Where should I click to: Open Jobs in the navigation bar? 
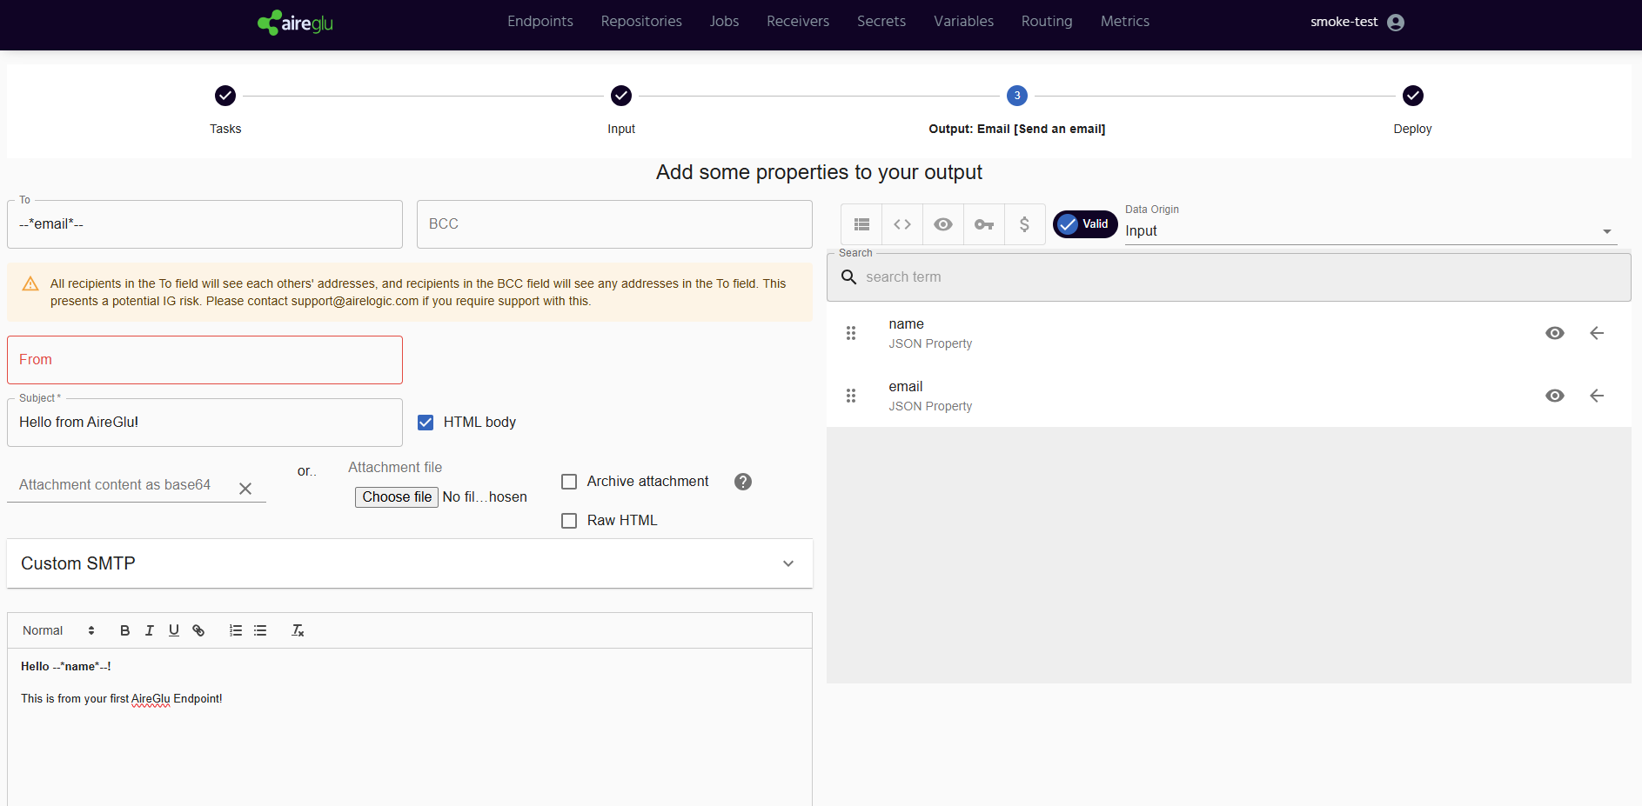pos(724,21)
